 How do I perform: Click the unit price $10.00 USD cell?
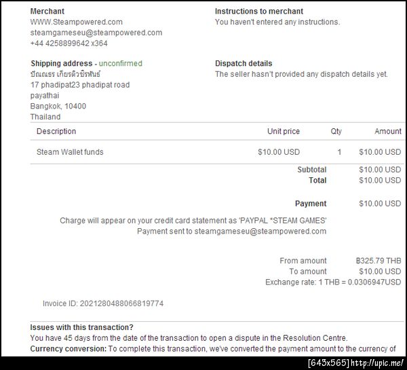279,152
